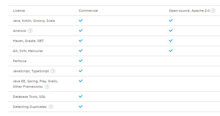Click the Perforce feature label

point(20,61)
